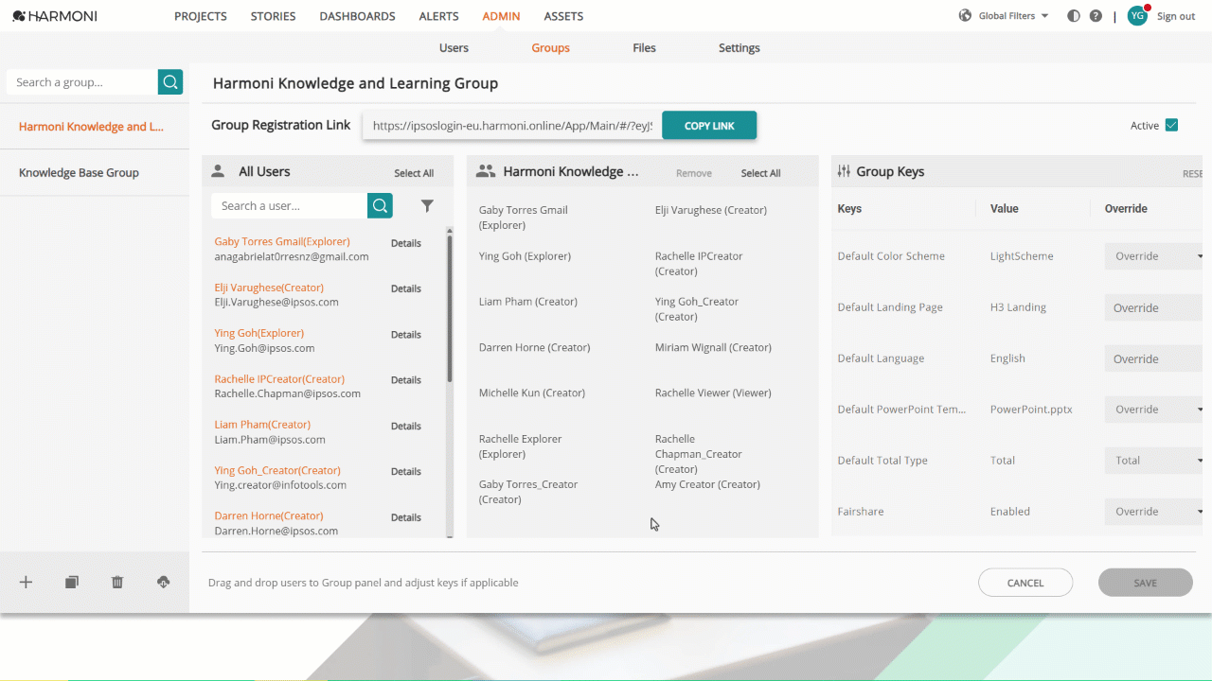Open Details for Gaby Torres Gmail
Image resolution: width=1212 pixels, height=681 pixels.
(406, 243)
